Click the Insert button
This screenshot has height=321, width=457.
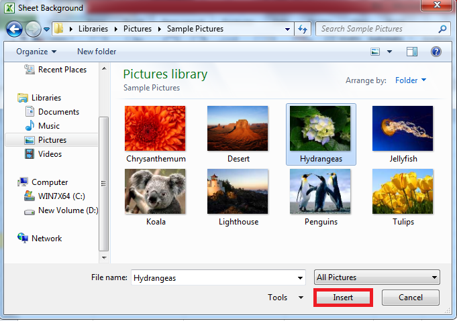[x=343, y=298]
